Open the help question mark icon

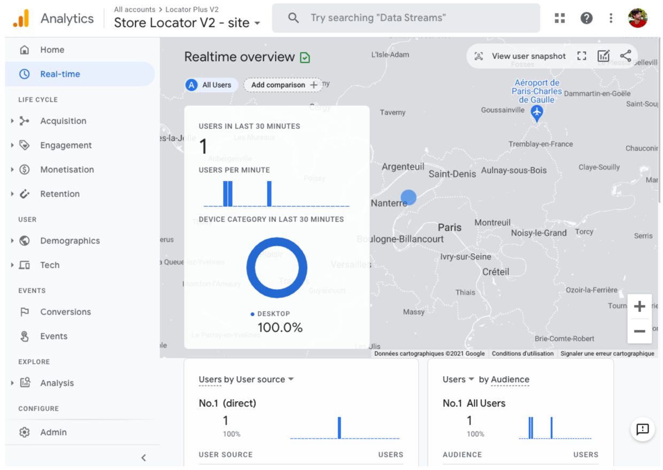586,18
